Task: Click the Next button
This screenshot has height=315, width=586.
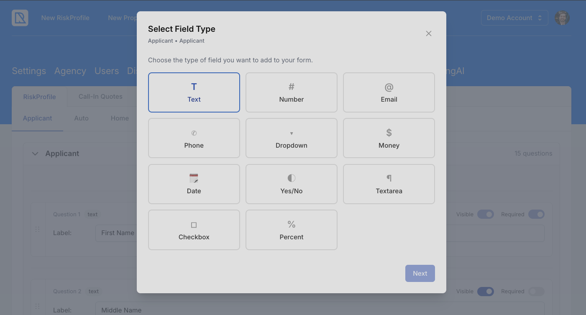Action: [420, 273]
